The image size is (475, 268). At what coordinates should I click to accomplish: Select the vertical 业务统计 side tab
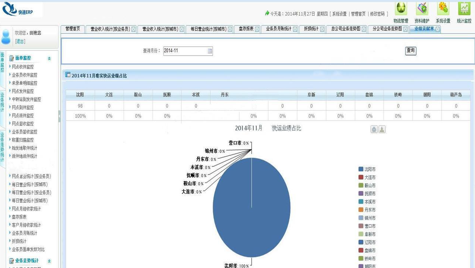(2, 103)
